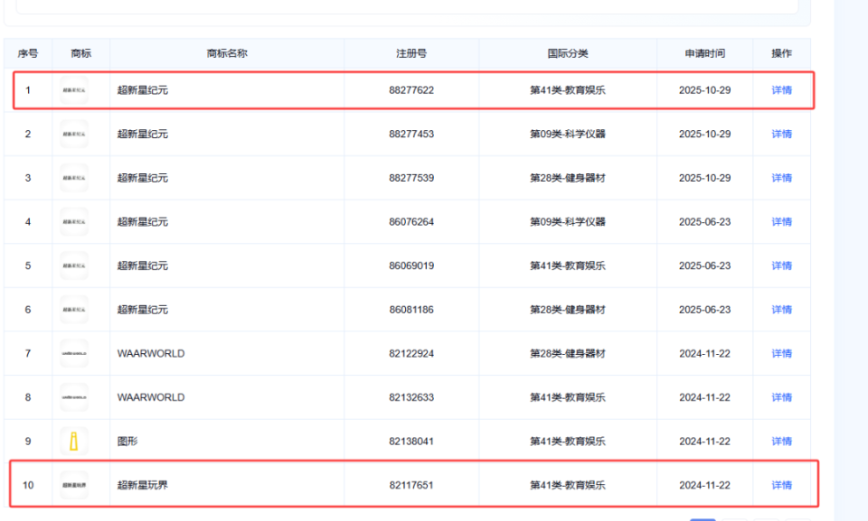
Task: Click serial number 10 cell
Action: pyautogui.click(x=28, y=485)
